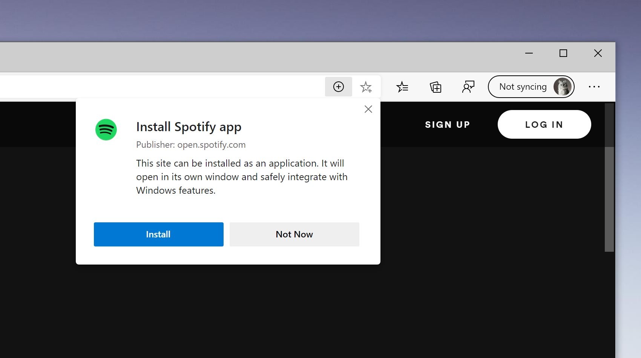
Task: Maximize the browser window
Action: pos(563,53)
